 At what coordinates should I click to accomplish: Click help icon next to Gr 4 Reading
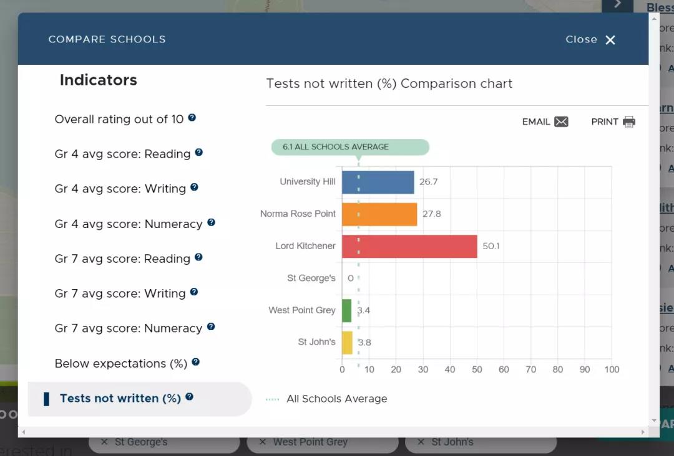[199, 153]
